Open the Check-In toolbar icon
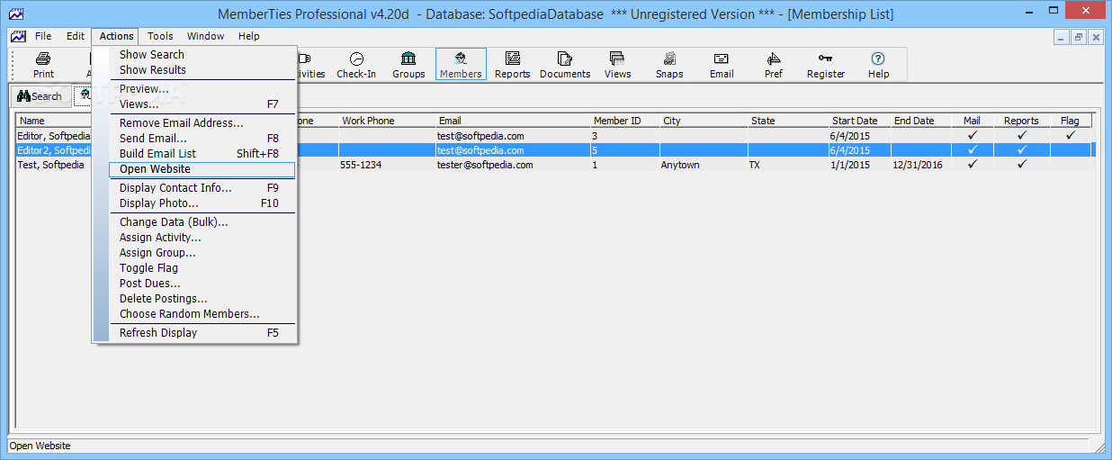This screenshot has width=1112, height=460. coord(356,65)
